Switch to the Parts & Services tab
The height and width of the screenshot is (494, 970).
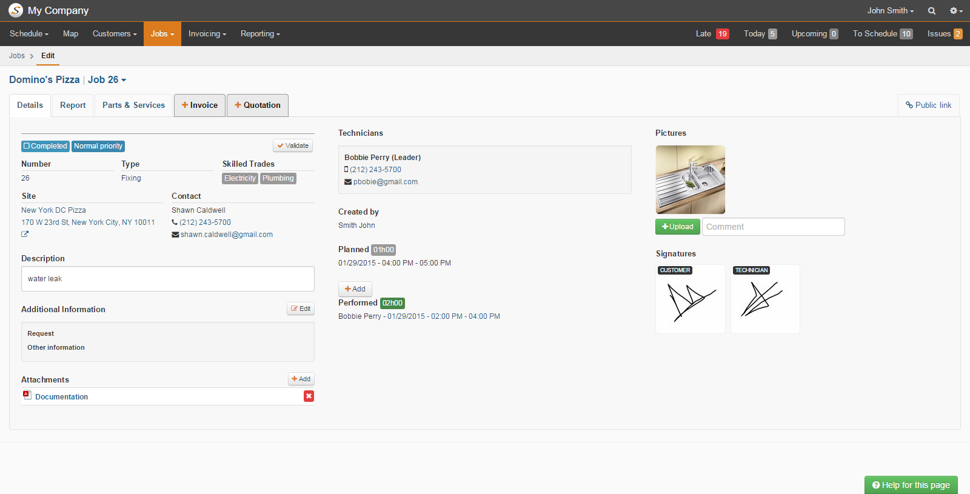pos(133,105)
